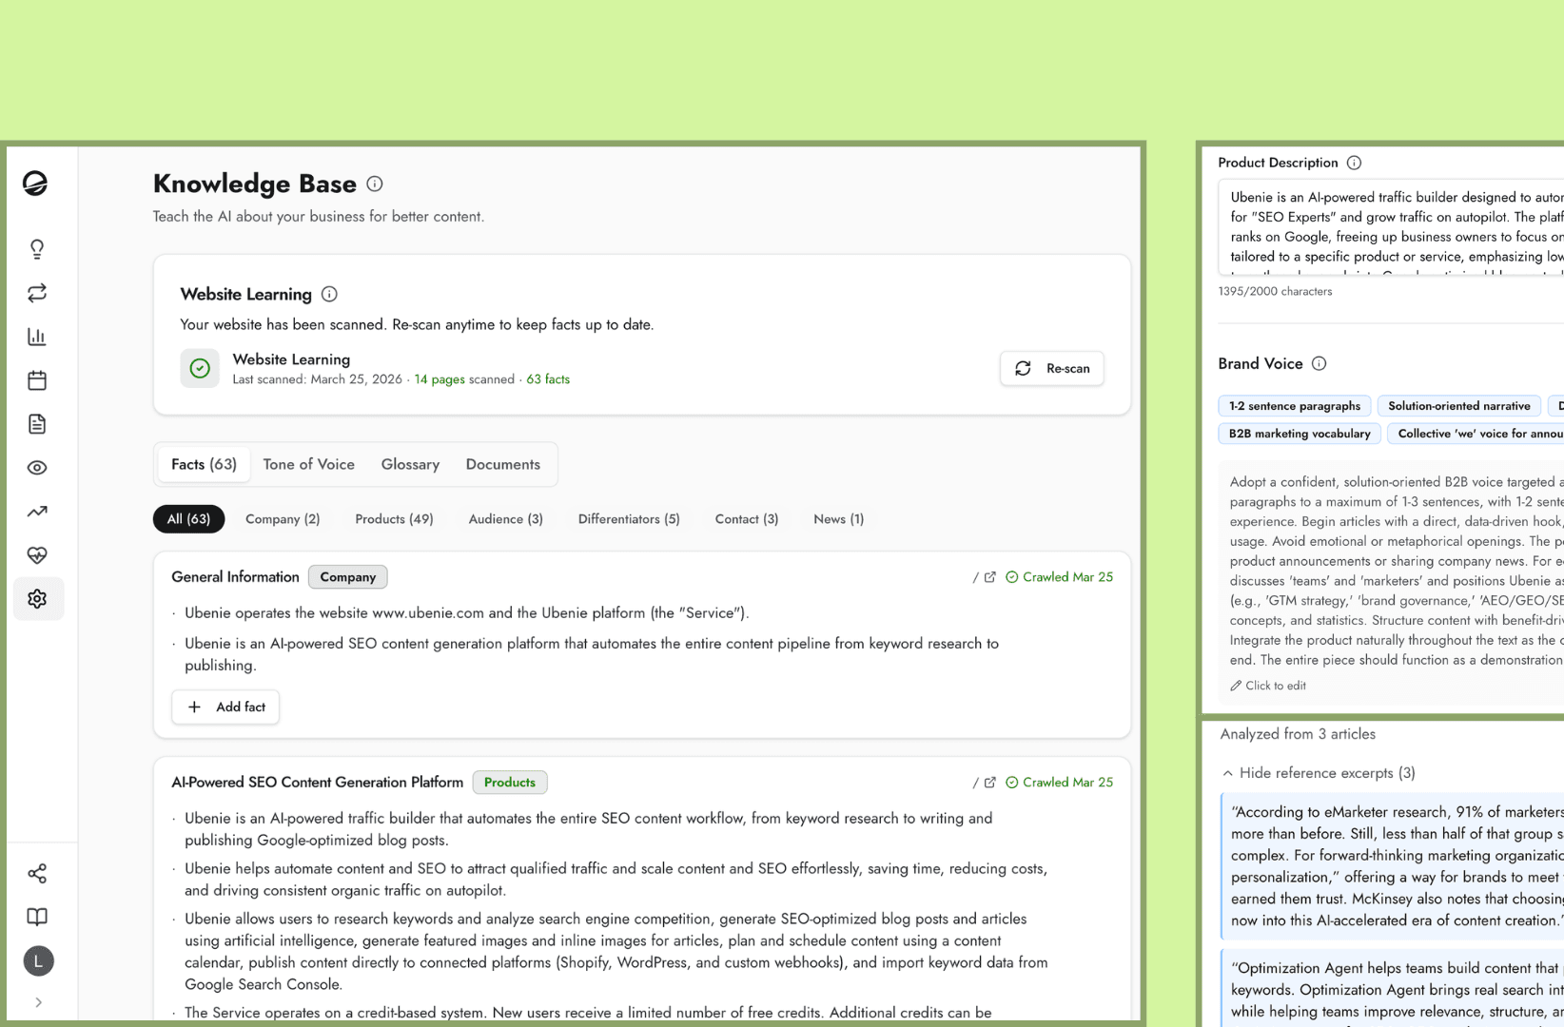Open the content calendar icon
The width and height of the screenshot is (1564, 1027).
tap(36, 379)
